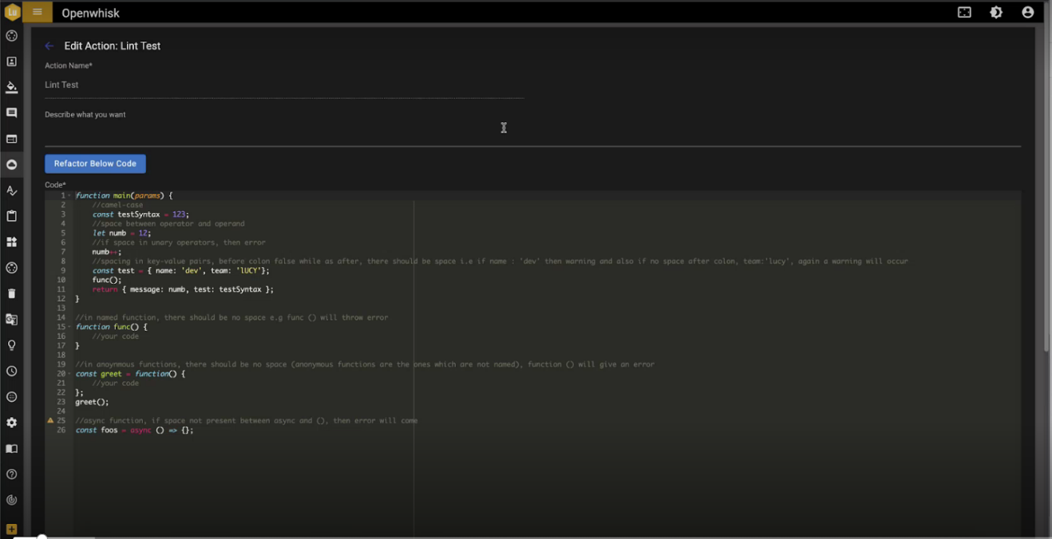
Task: Click the yellow plus icon
Action: (12, 529)
